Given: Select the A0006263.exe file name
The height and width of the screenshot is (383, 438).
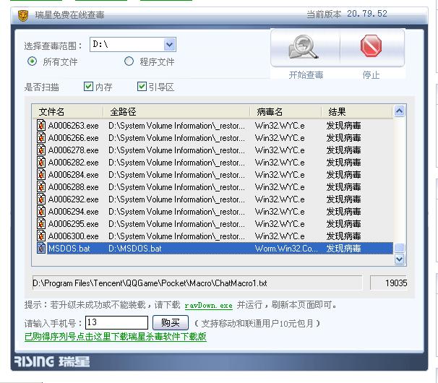Looking at the screenshot, I should [74, 126].
